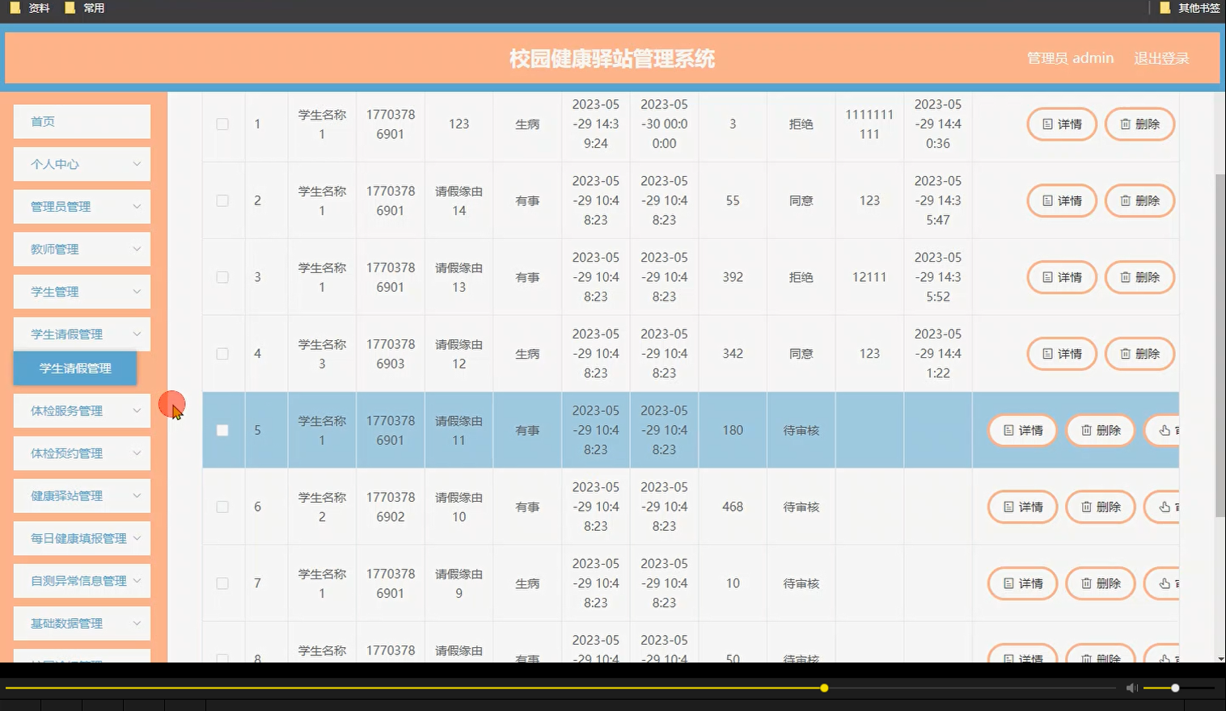Go to 首页 in sidebar
Image resolution: width=1226 pixels, height=711 pixels.
[x=82, y=121]
